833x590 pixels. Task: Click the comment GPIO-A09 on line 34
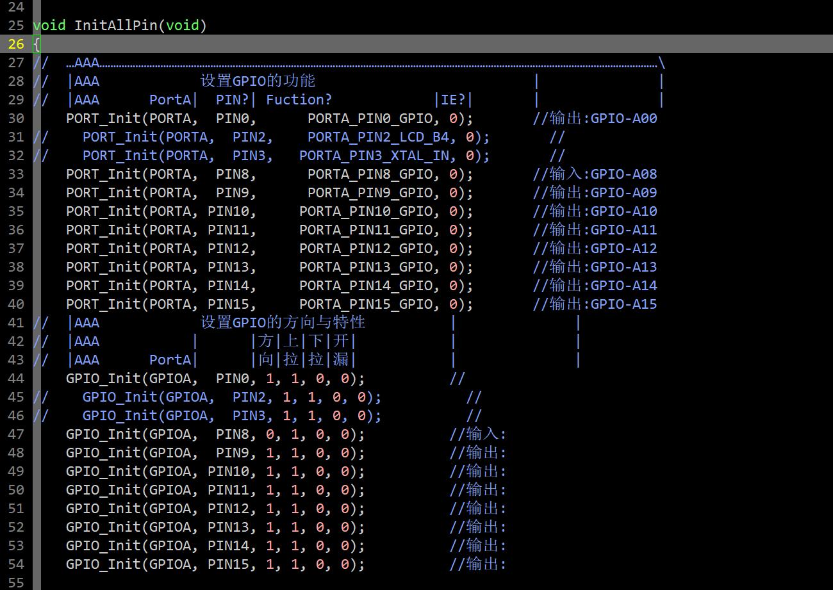point(624,193)
